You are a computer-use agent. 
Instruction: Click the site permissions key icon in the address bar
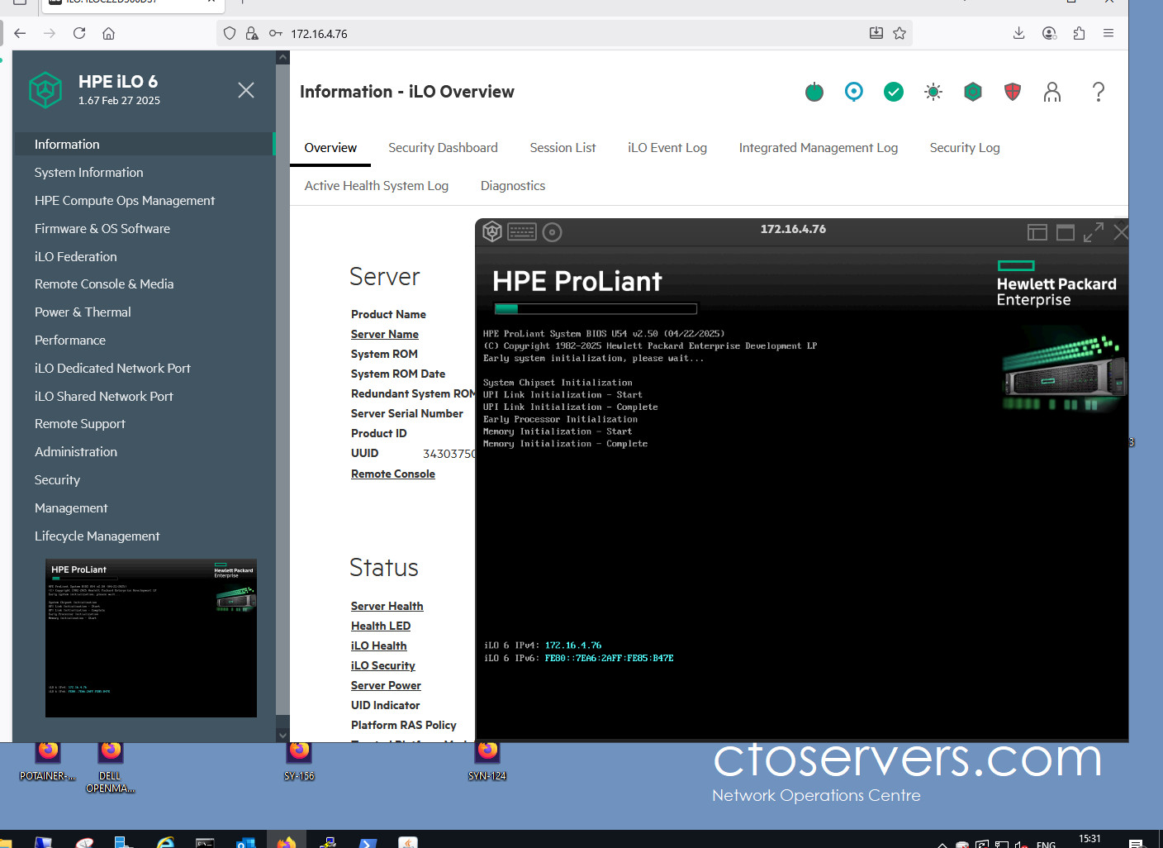pos(276,33)
